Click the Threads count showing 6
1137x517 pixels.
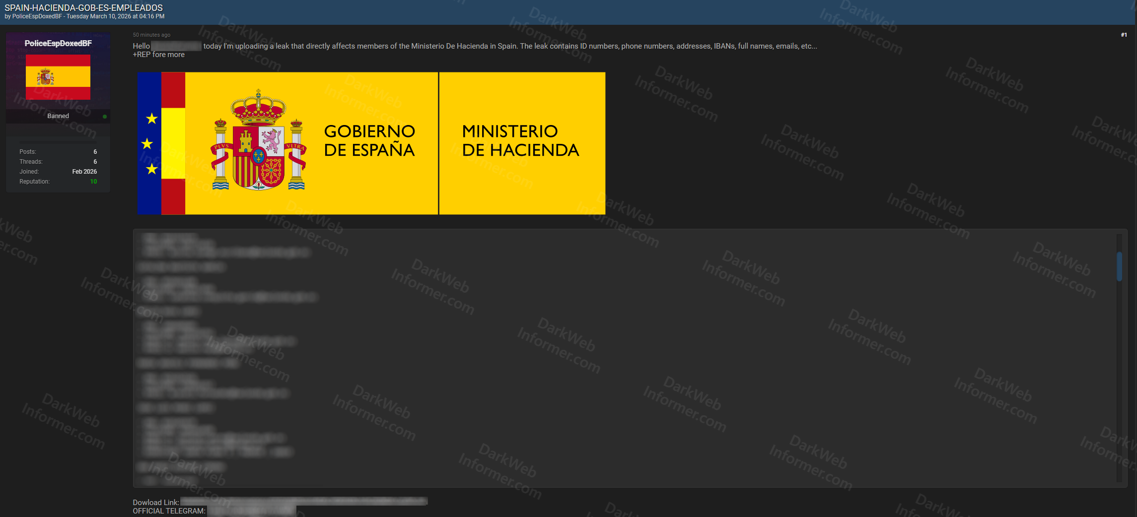tap(94, 161)
